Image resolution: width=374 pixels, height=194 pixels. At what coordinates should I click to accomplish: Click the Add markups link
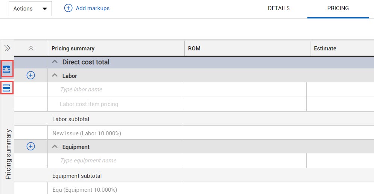point(93,8)
